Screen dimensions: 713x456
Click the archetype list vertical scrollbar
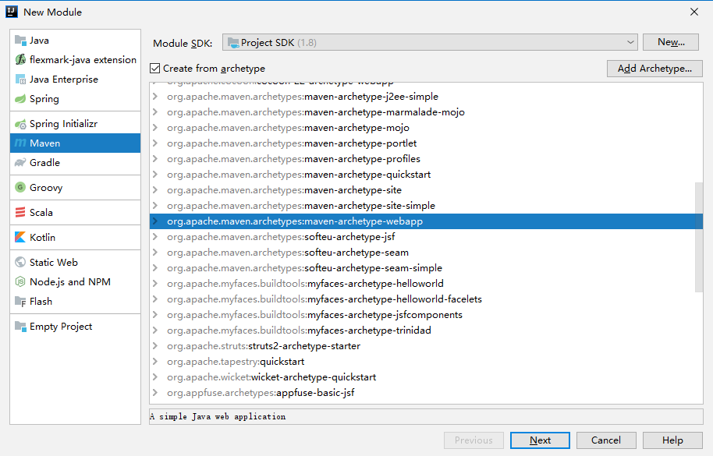click(699, 237)
